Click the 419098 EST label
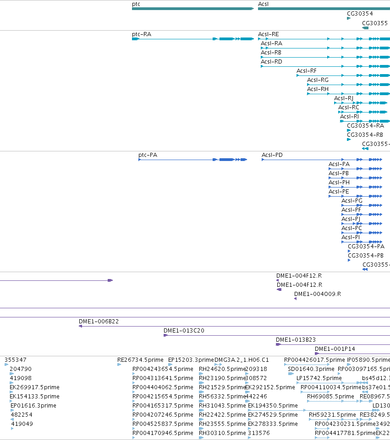This screenshot has width=390, height=440. coord(21,378)
